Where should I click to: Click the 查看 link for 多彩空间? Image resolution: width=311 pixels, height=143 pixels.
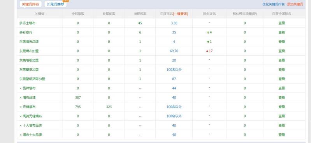[x=282, y=32]
